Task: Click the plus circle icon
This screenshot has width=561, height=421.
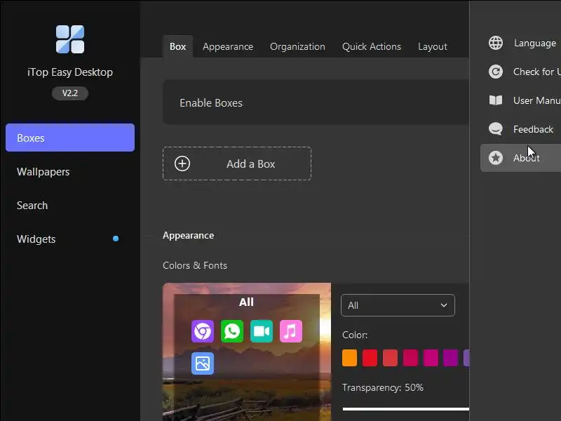Action: pyautogui.click(x=182, y=163)
